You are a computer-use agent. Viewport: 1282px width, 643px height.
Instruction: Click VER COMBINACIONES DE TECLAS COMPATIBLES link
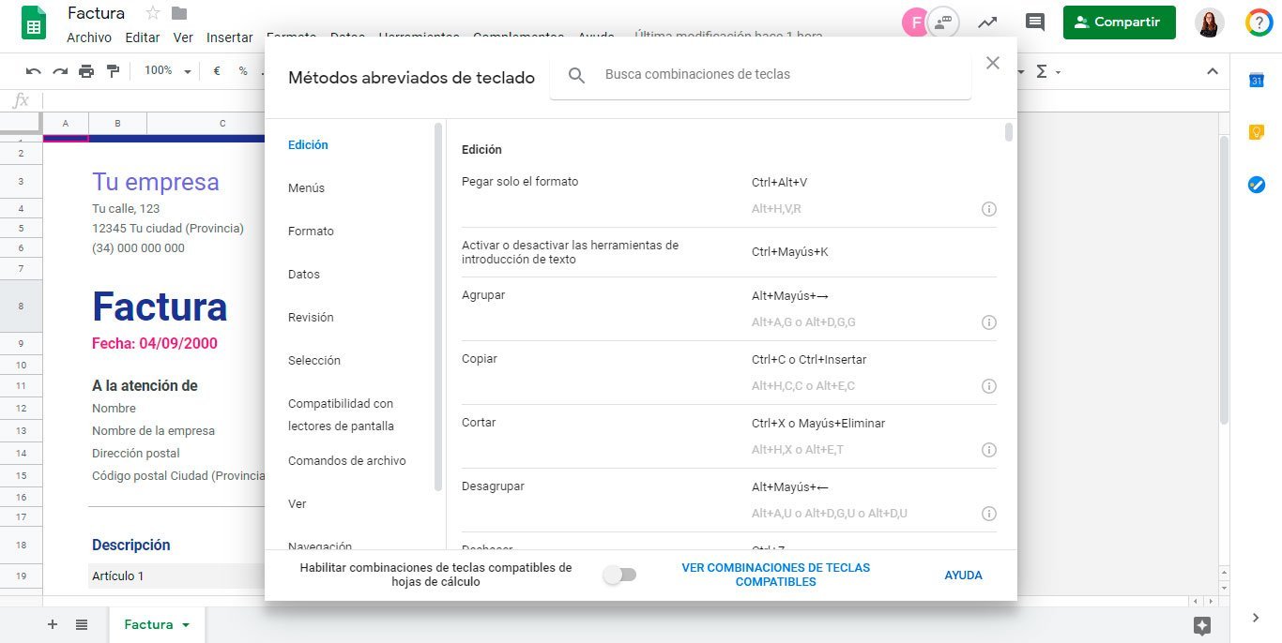point(775,575)
